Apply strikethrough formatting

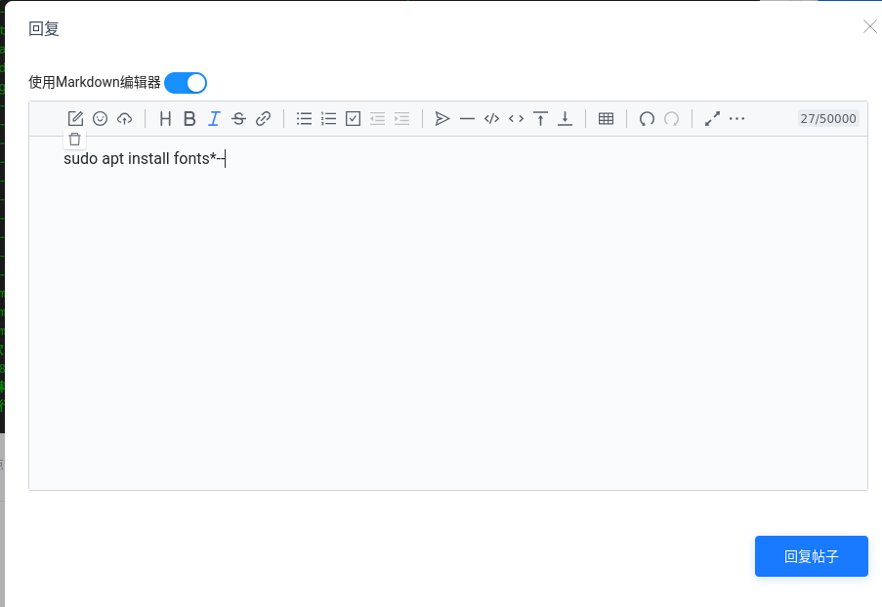(x=238, y=119)
